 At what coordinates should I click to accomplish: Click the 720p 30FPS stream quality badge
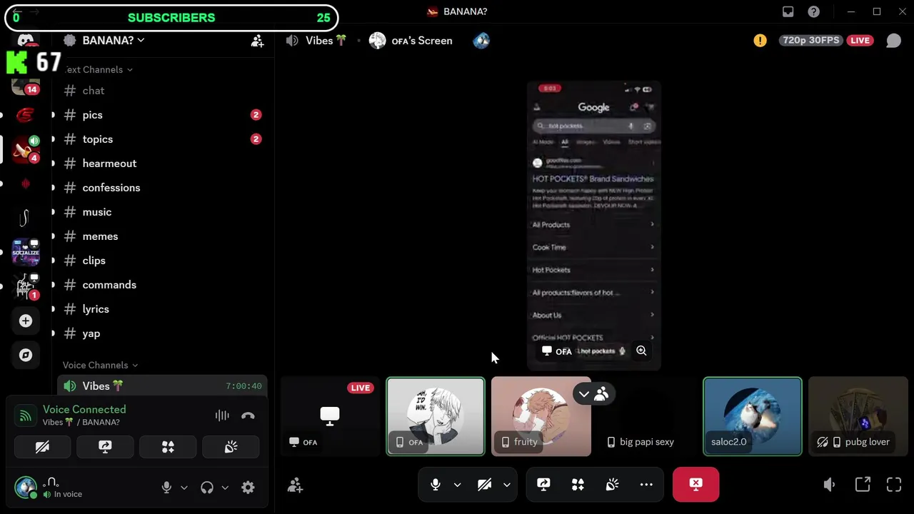pos(811,41)
